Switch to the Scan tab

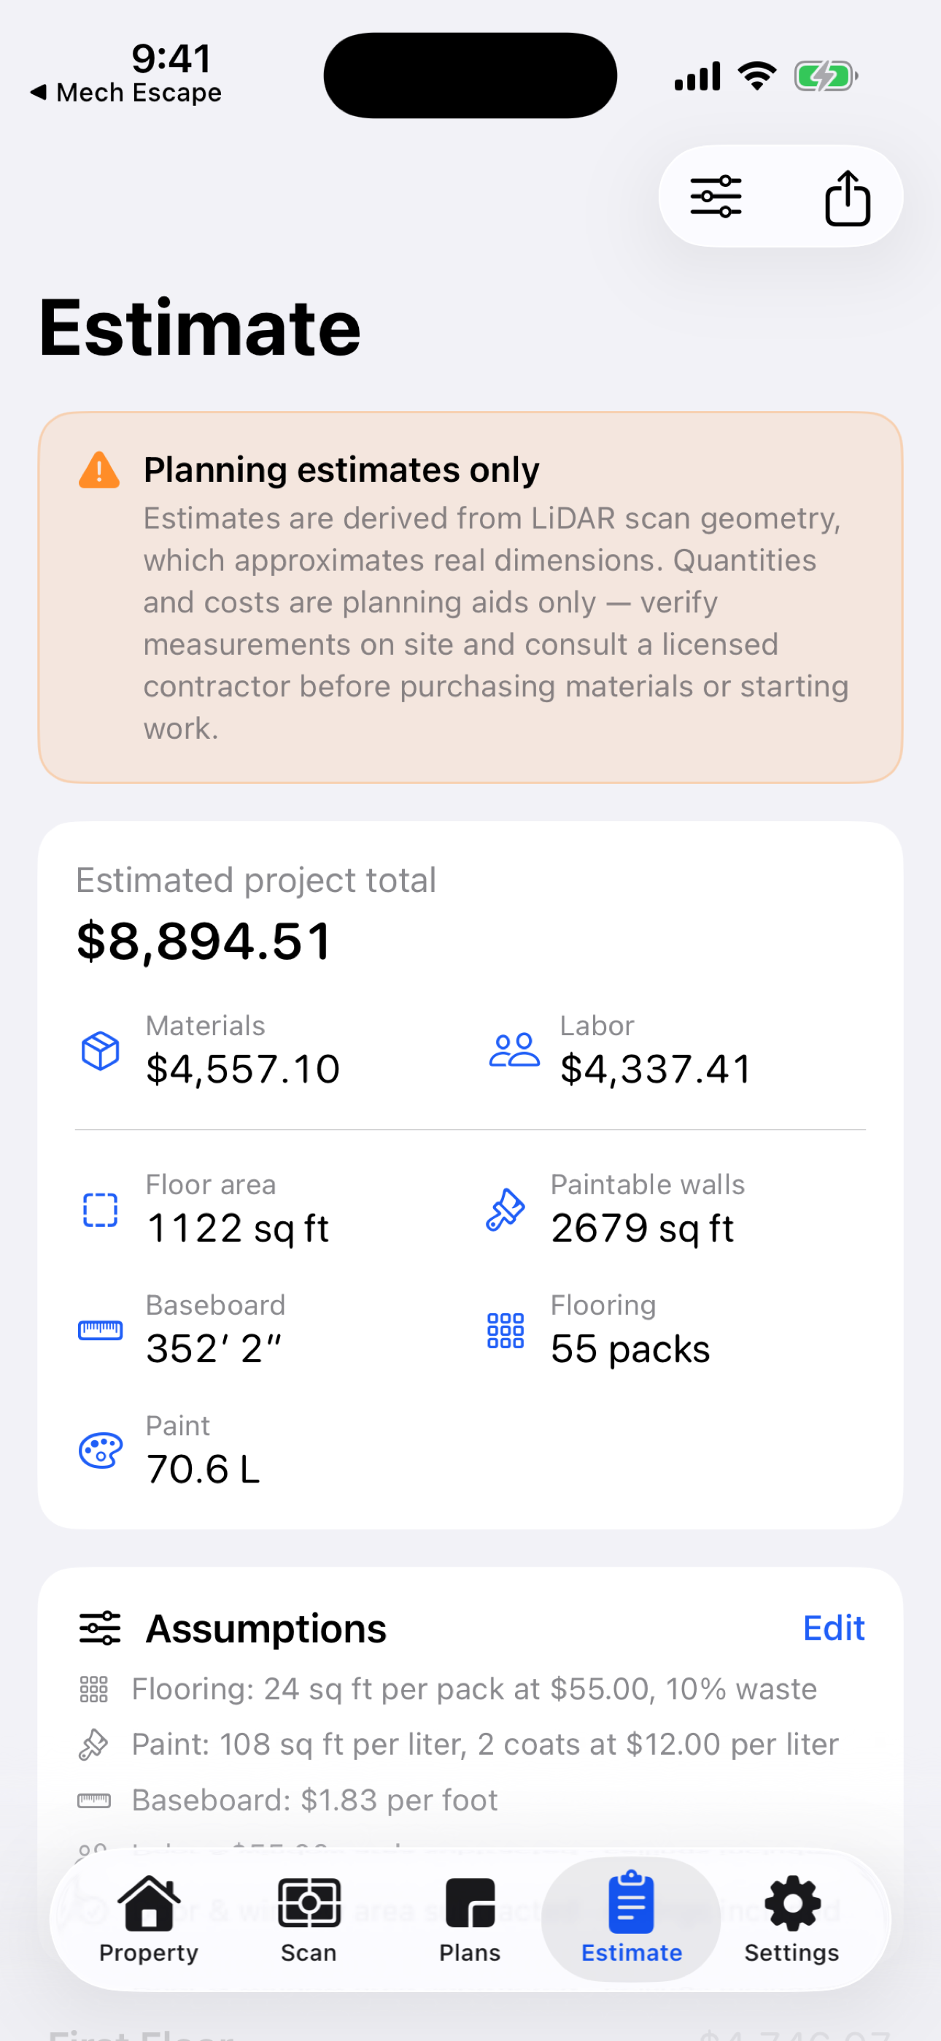[309, 1919]
